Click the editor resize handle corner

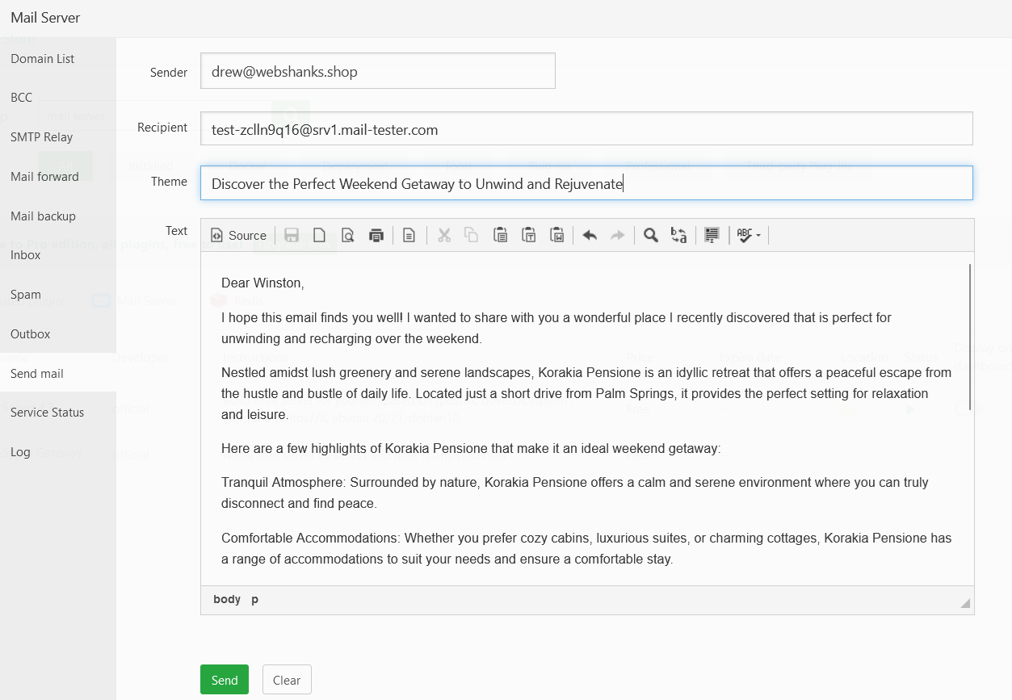[965, 603]
